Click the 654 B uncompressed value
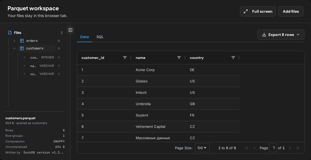 pyautogui.click(x=60, y=147)
